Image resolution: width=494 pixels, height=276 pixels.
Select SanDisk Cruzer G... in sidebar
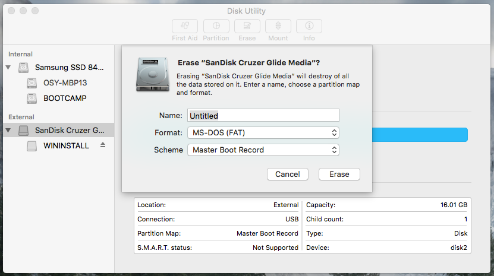tap(70, 131)
